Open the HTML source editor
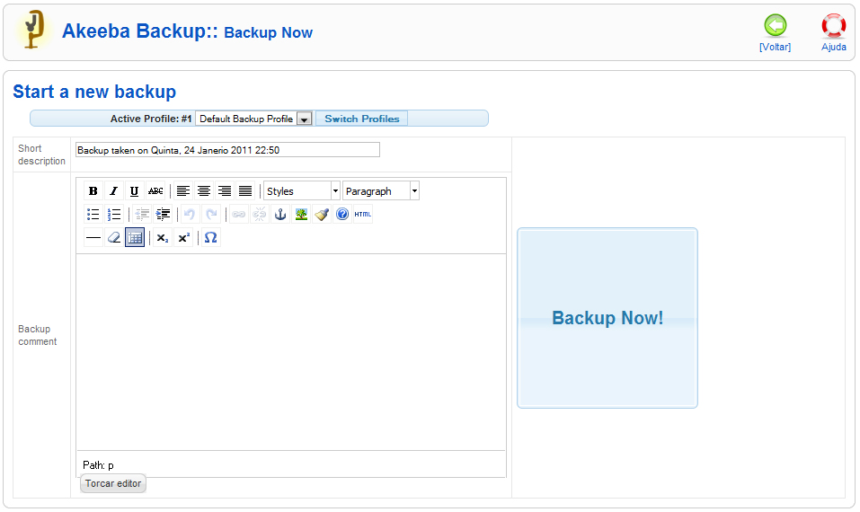The image size is (860, 512). tap(362, 215)
